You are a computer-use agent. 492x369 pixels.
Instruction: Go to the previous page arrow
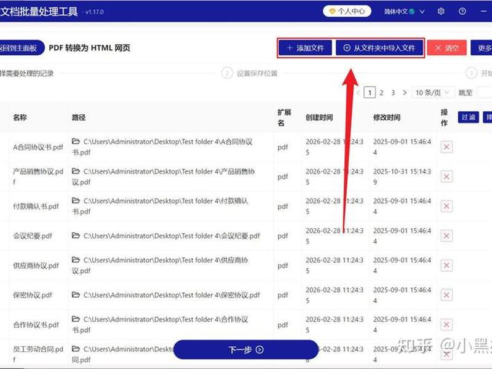[358, 93]
